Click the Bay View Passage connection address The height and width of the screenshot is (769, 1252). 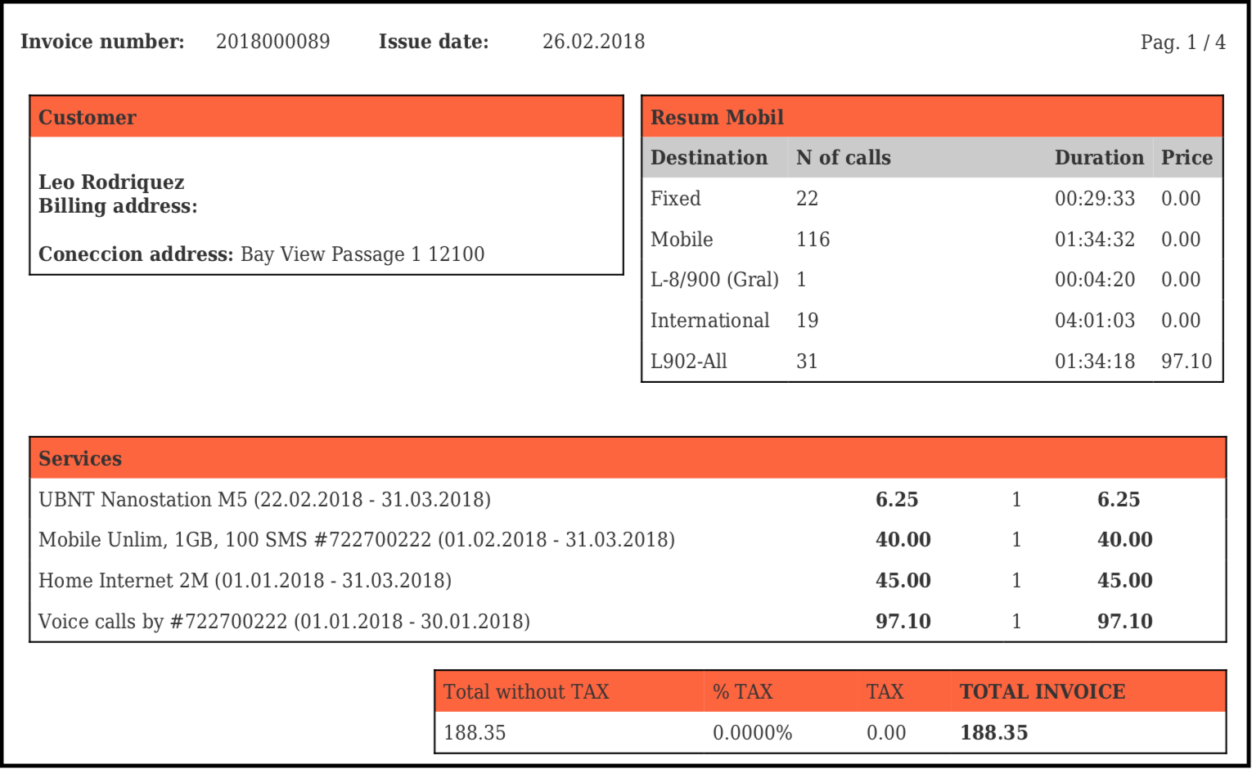point(363,254)
